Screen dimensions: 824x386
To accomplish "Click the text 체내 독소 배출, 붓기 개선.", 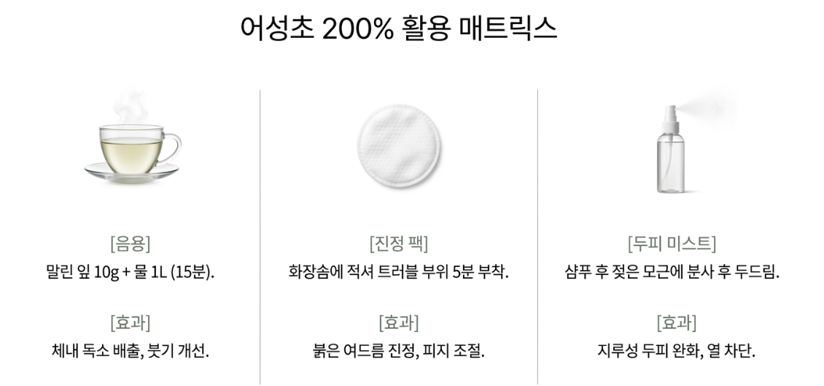I will (131, 351).
